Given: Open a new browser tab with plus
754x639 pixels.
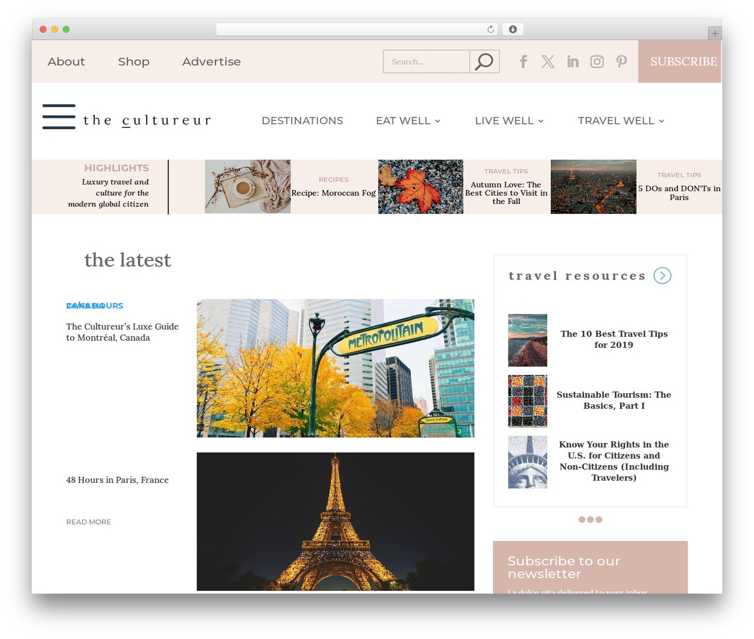Looking at the screenshot, I should coord(715,34).
